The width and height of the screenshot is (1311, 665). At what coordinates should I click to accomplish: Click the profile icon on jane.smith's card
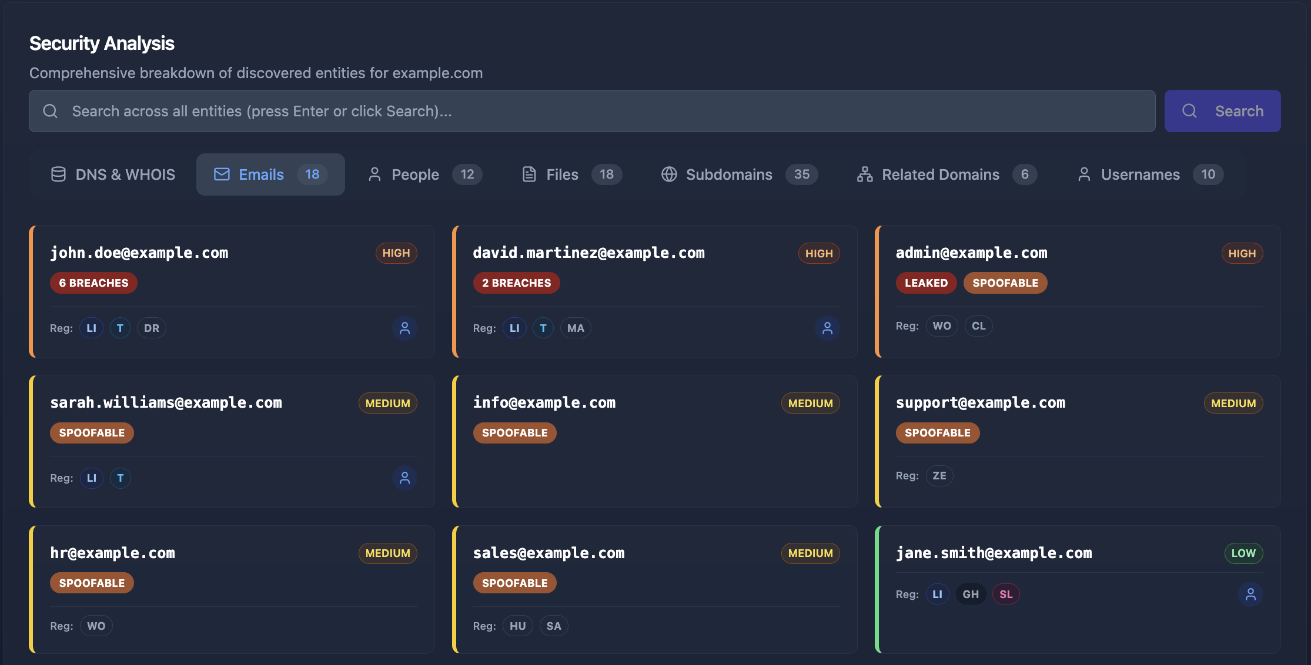click(1251, 594)
